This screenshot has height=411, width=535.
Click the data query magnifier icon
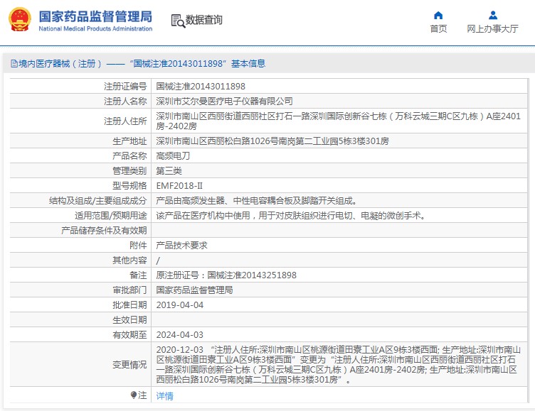[x=178, y=21]
